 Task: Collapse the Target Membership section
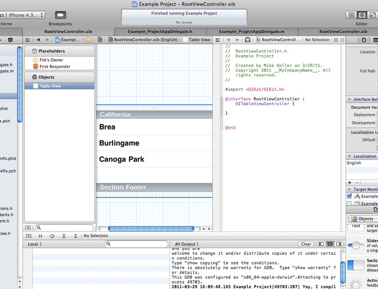coord(349,189)
